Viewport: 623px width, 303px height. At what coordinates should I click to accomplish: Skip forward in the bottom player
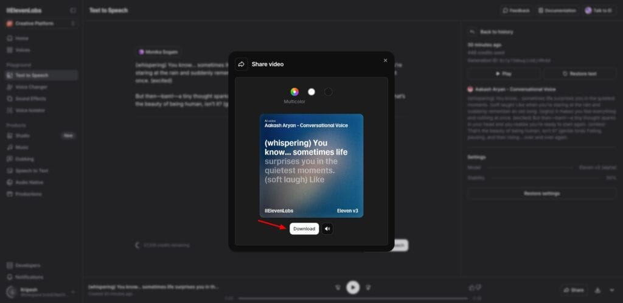(x=368, y=287)
